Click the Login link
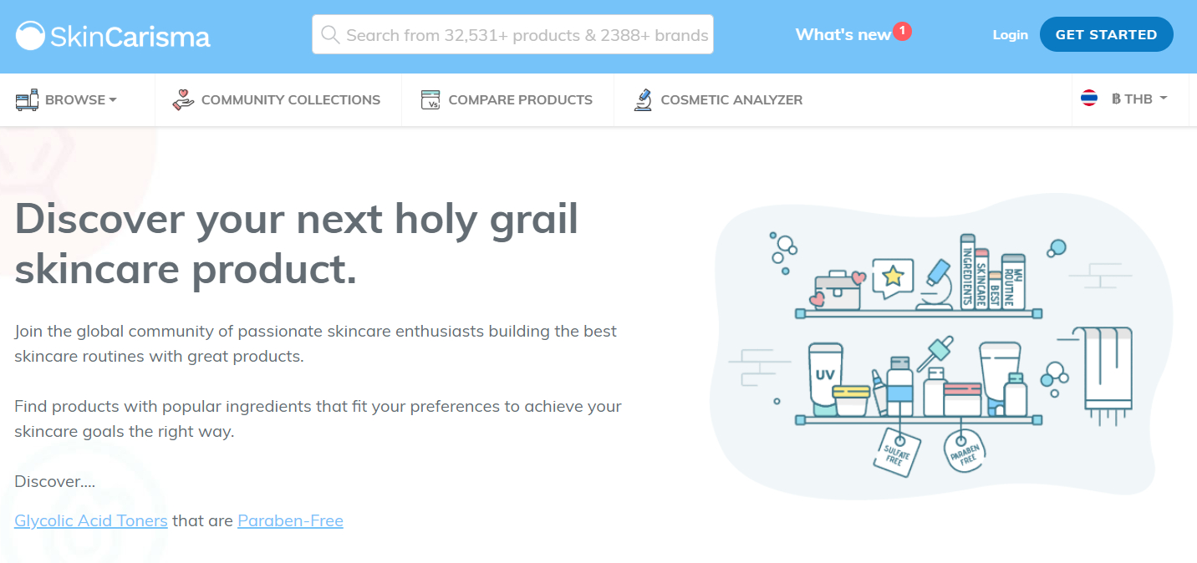This screenshot has height=563, width=1197. tap(1011, 35)
